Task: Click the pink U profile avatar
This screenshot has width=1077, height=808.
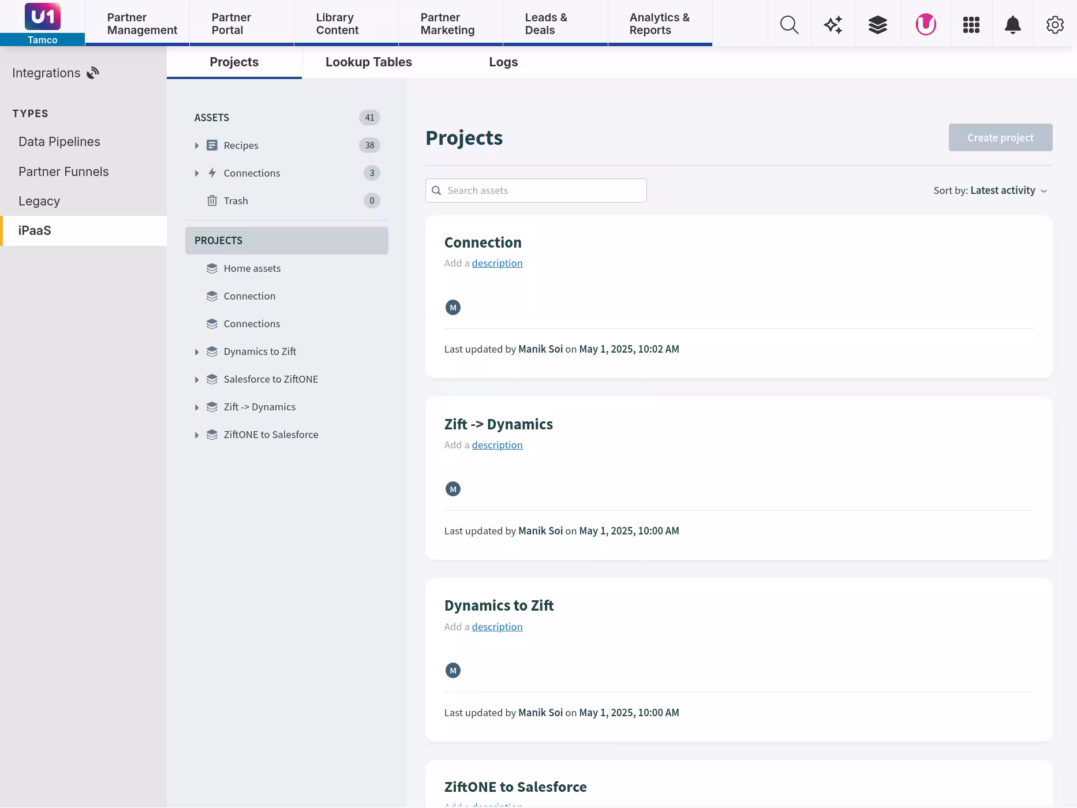Action: (x=926, y=24)
